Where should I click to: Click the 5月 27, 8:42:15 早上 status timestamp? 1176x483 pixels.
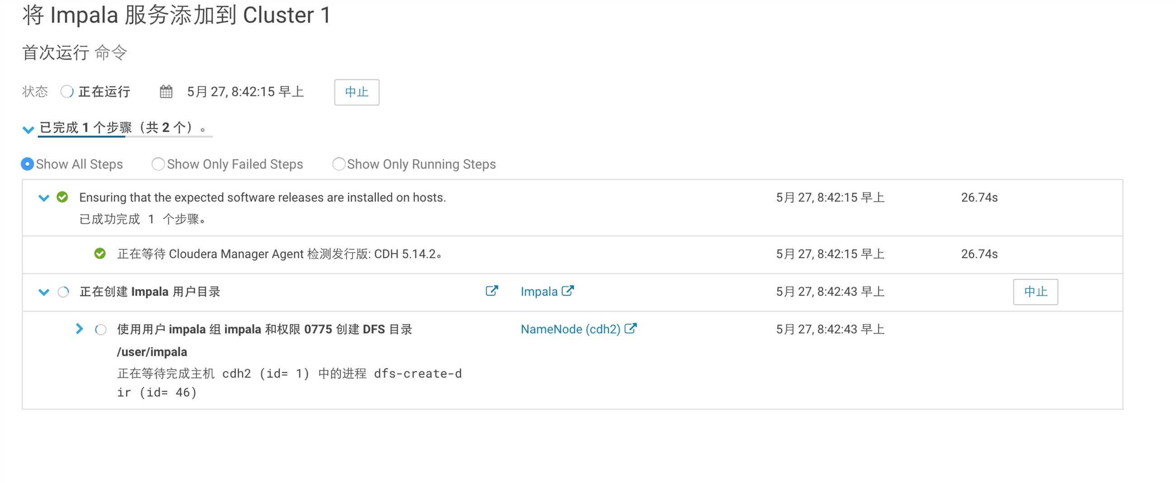(x=245, y=92)
